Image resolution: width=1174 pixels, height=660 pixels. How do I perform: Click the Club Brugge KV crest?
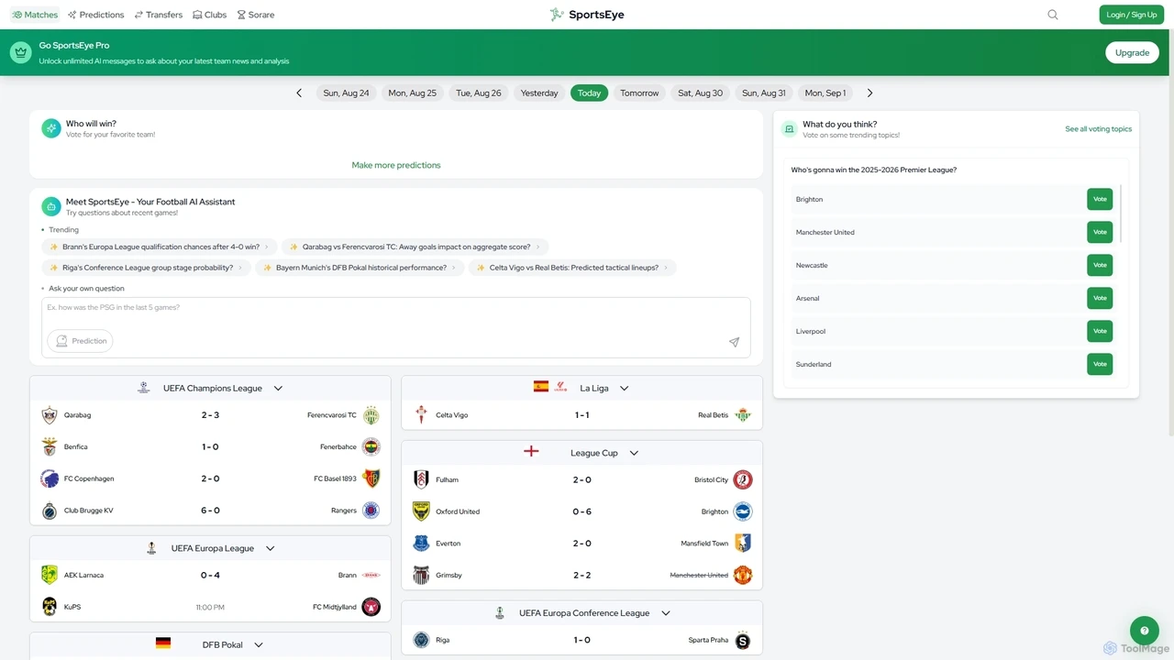[x=50, y=511]
